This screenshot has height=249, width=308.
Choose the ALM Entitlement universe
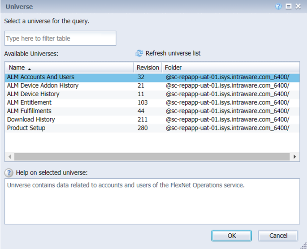coord(152,103)
